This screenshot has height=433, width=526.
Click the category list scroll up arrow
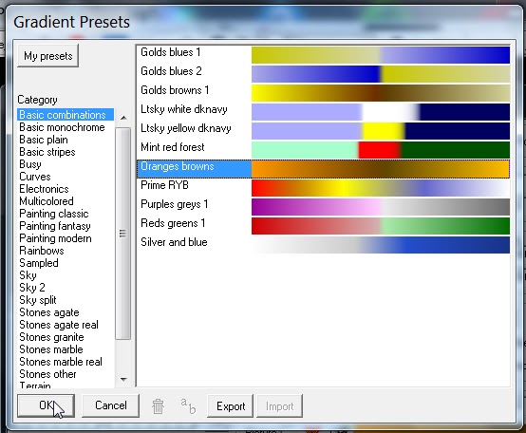(x=123, y=118)
